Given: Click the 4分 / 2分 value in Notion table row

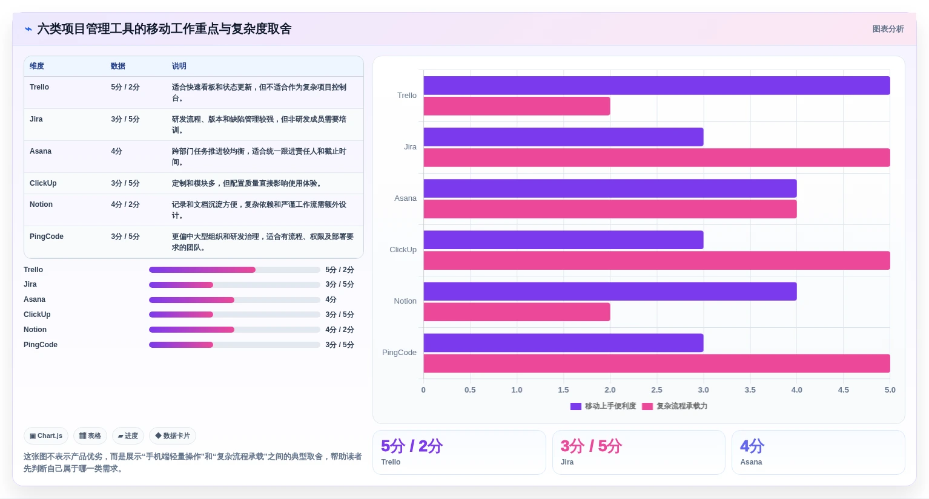Looking at the screenshot, I should click(125, 204).
